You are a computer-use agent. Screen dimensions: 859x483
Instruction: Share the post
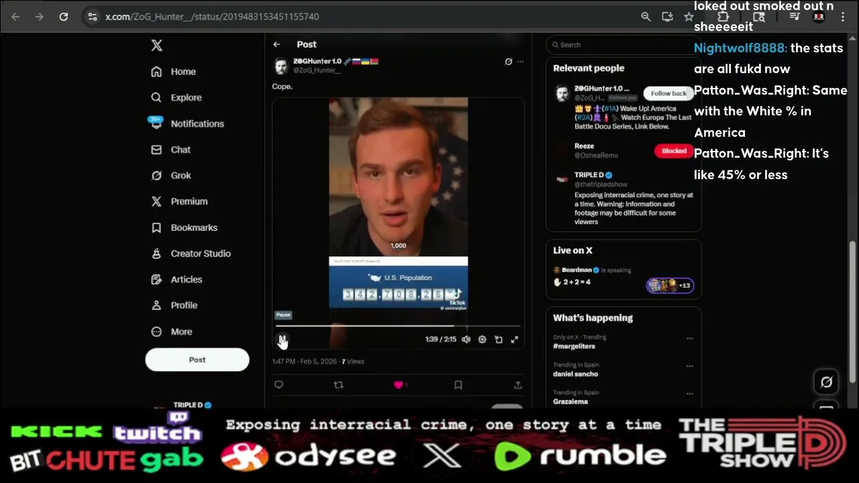tap(518, 385)
